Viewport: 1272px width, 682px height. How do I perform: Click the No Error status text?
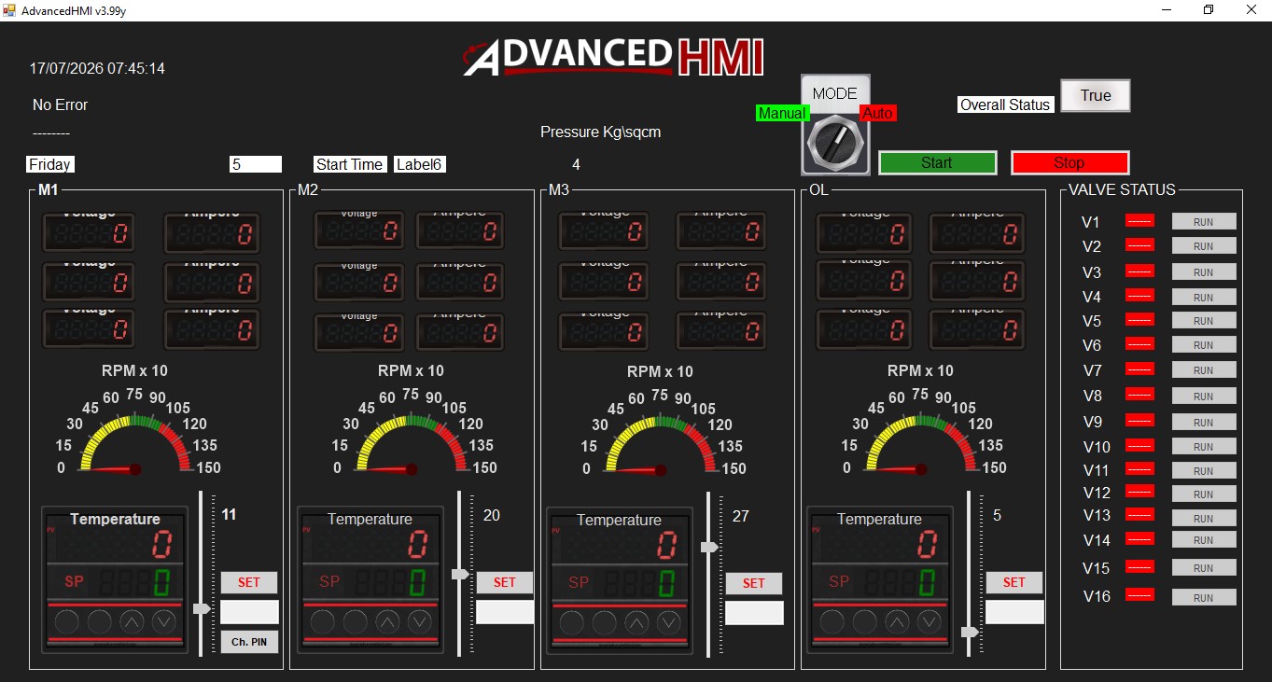pos(60,104)
